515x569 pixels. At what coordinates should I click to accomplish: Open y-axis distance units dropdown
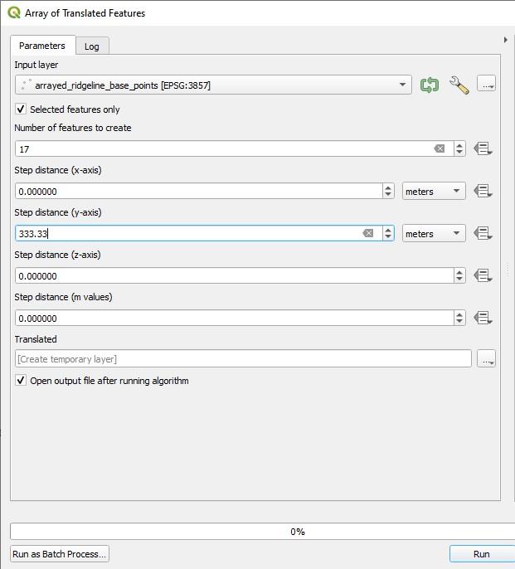point(434,234)
